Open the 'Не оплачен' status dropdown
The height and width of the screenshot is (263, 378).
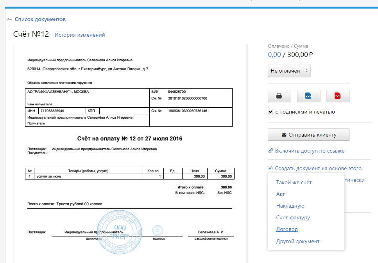(289, 71)
